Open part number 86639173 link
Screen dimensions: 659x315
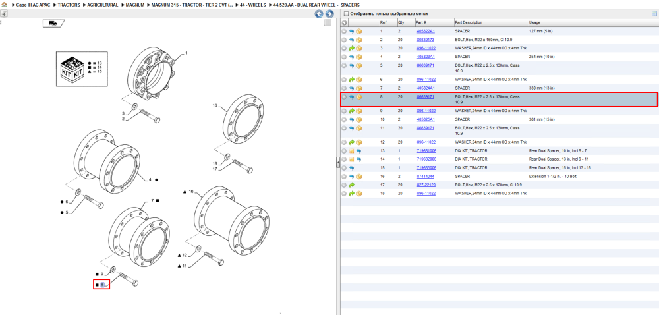425,40
